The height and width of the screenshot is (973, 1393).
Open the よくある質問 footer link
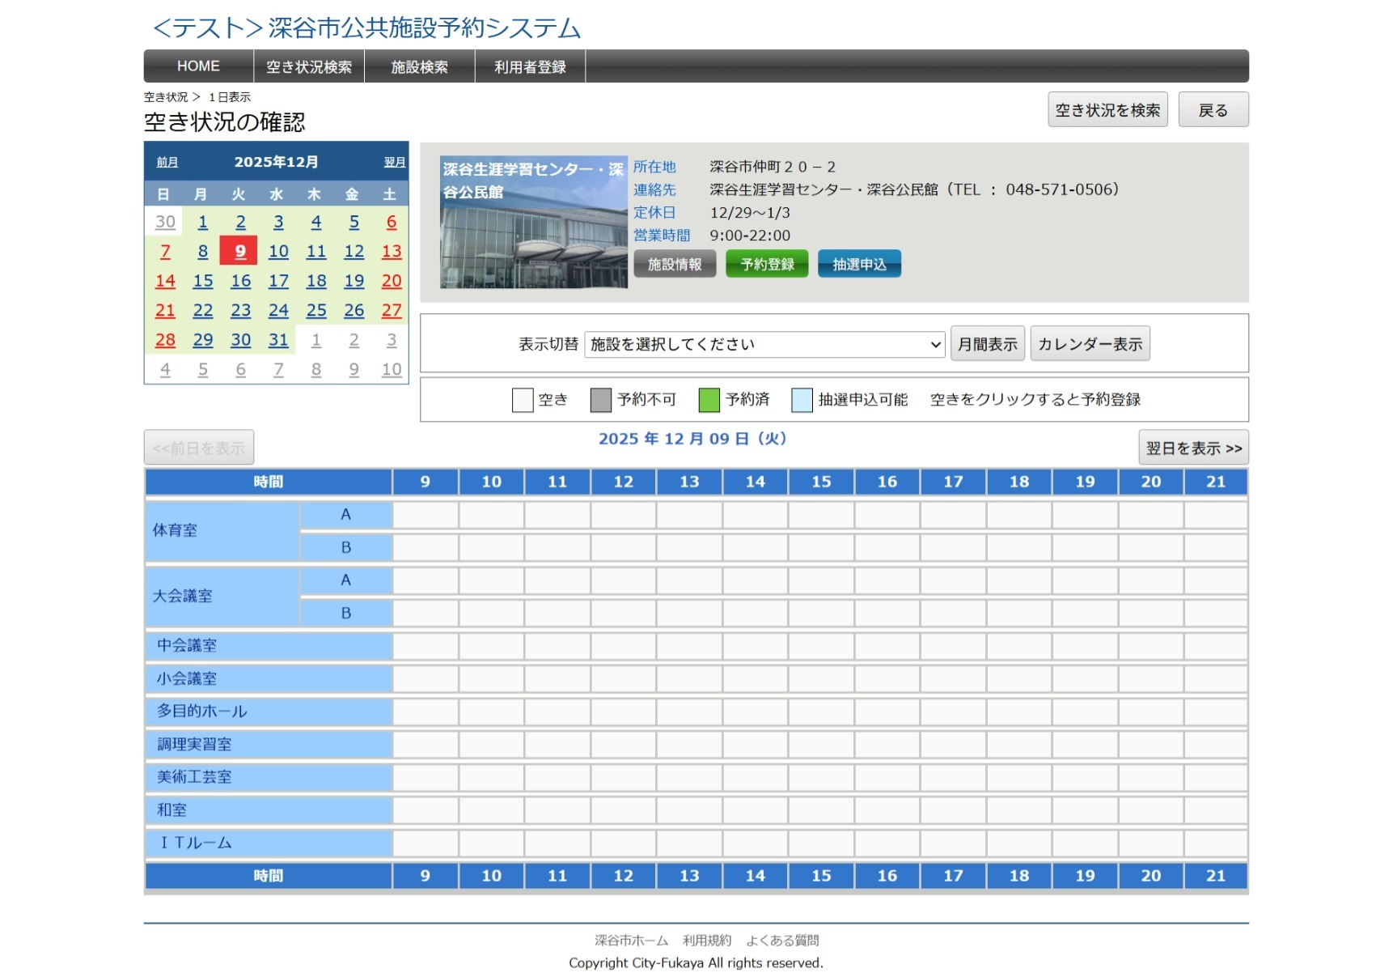pyautogui.click(x=782, y=940)
